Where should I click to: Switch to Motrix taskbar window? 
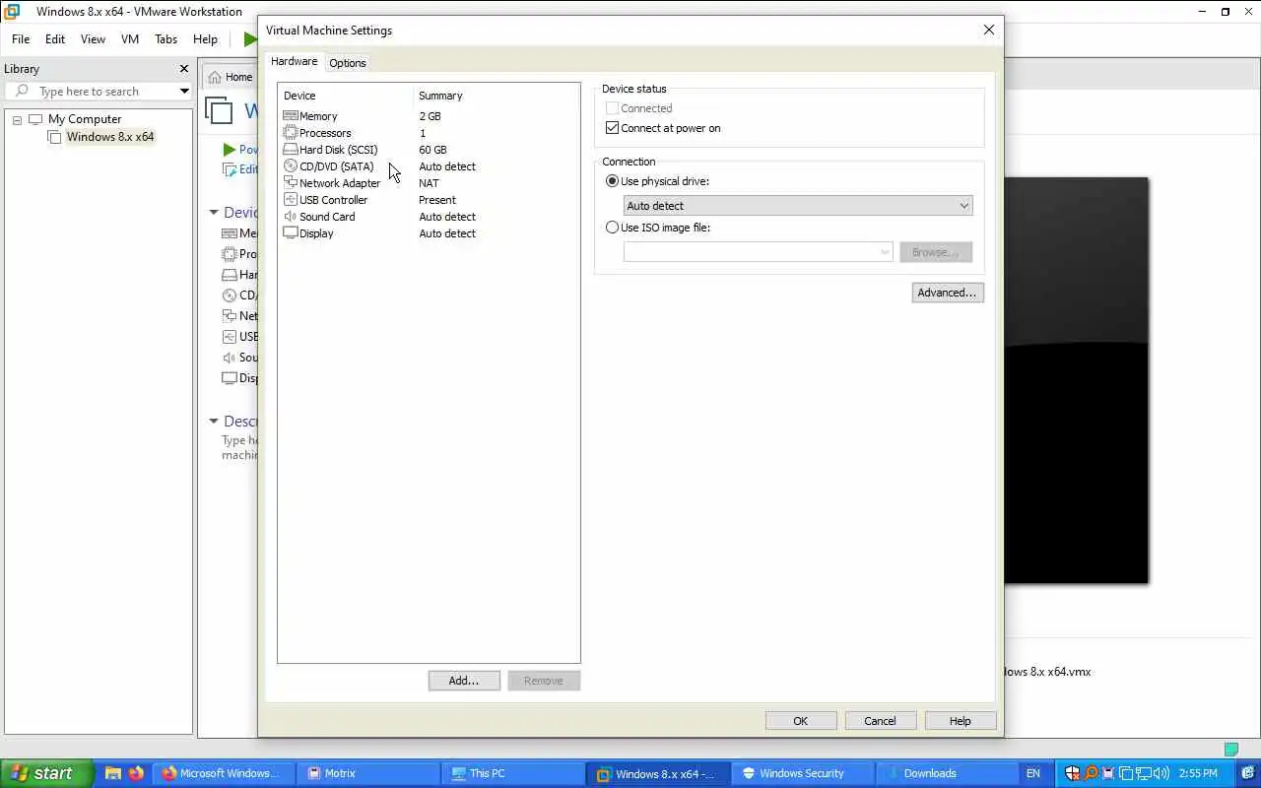[x=369, y=773]
